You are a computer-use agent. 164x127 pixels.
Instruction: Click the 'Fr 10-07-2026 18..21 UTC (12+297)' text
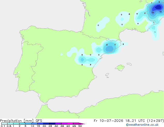pyautogui.click(x=129, y=121)
